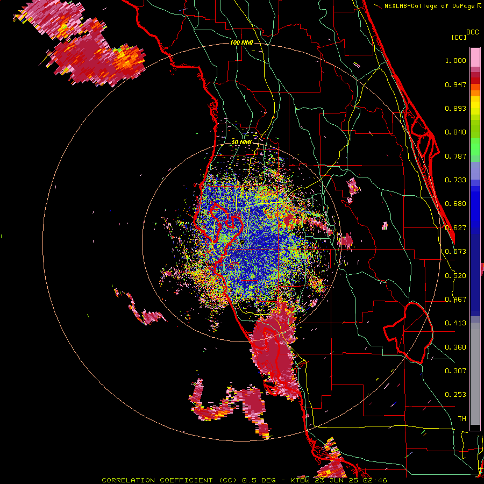Click the 02:46 timestamp
This screenshot has height=484, width=484.
click(x=376, y=480)
